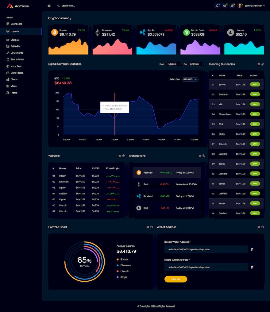Screen dimensions: 270x312
Task: Expand the James Anderson user dropdown
Action: tap(255, 6)
